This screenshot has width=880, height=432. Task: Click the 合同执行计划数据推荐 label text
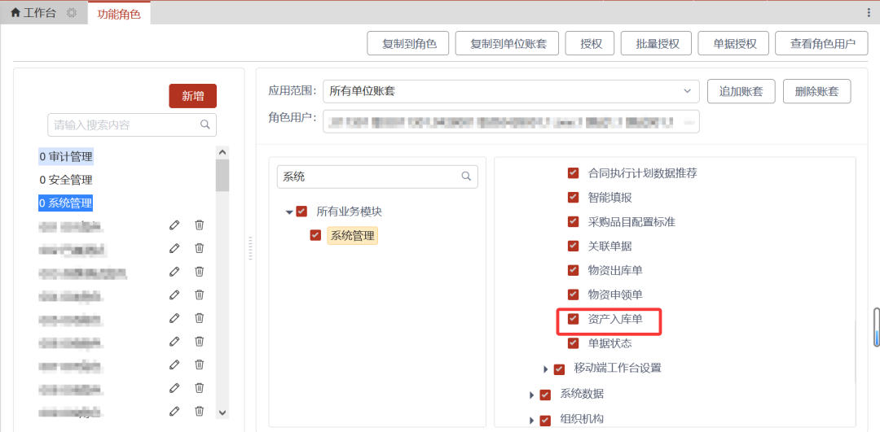coord(643,173)
